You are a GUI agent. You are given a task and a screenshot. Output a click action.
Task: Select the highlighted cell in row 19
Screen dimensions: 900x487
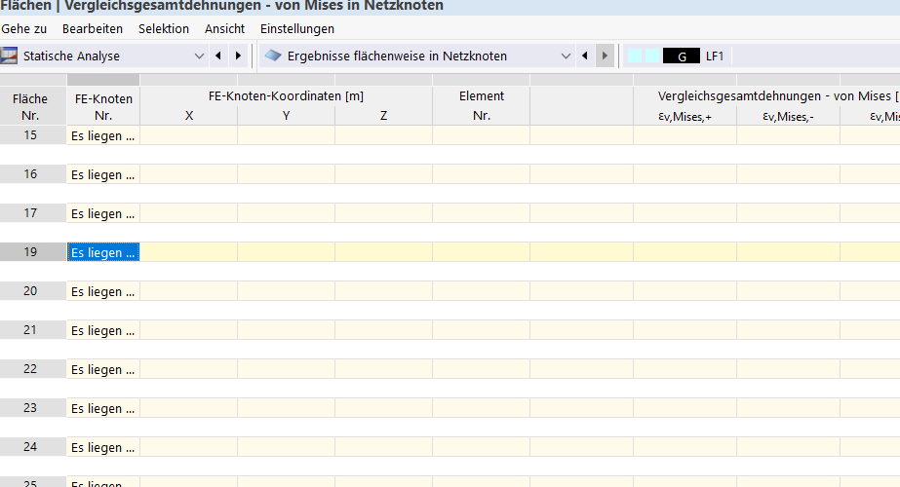[x=103, y=252]
